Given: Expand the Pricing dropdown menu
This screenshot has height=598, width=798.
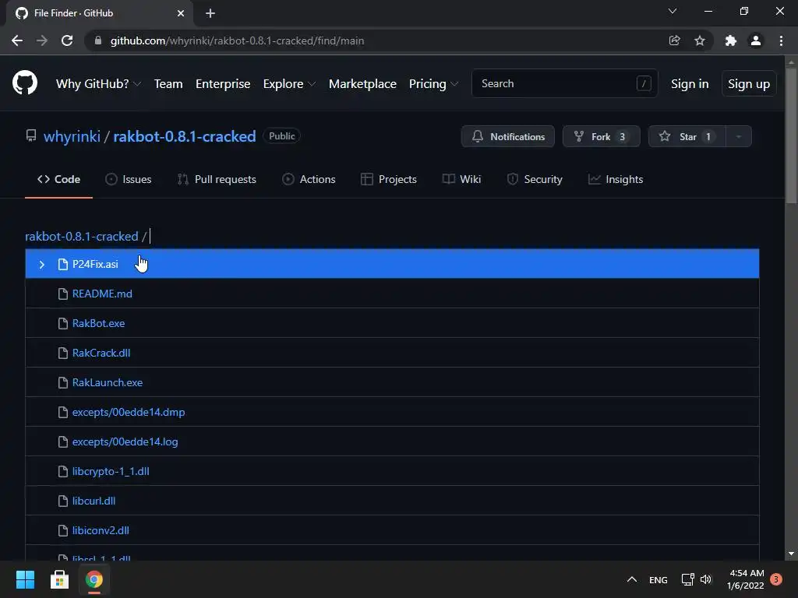Looking at the screenshot, I should click(433, 84).
